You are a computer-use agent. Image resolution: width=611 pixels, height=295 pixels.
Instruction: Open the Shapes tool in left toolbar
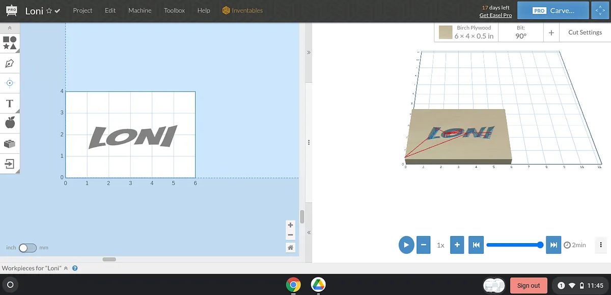tap(10, 43)
